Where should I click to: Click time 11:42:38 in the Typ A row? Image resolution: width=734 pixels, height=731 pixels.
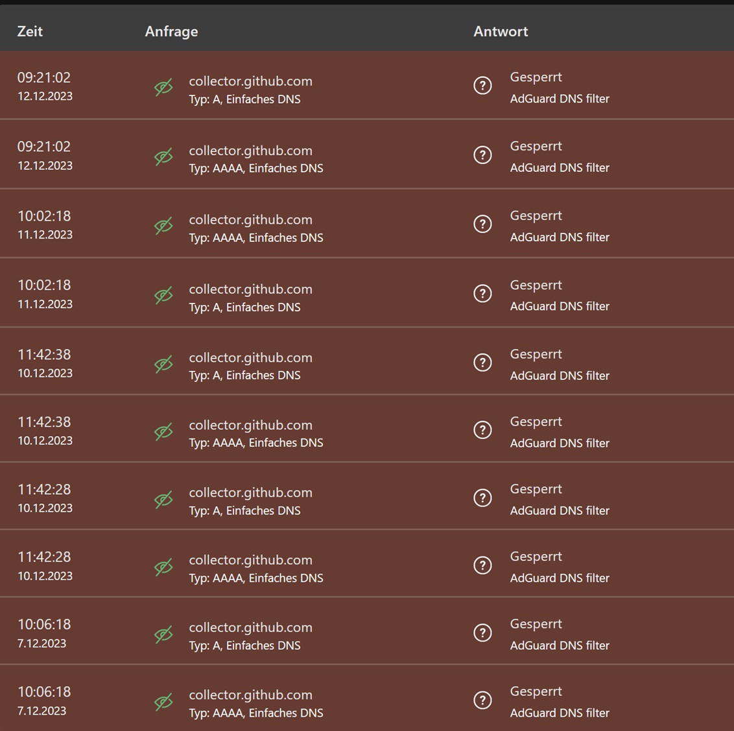[44, 355]
